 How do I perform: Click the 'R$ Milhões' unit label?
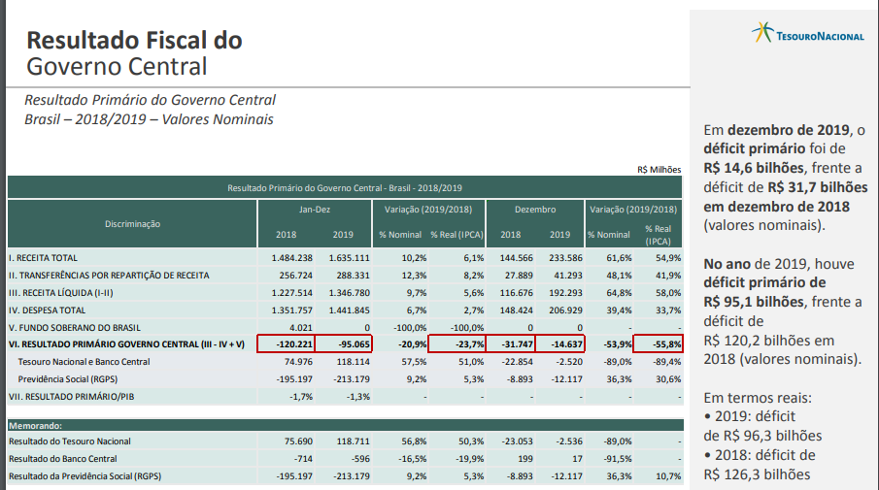pyautogui.click(x=659, y=169)
